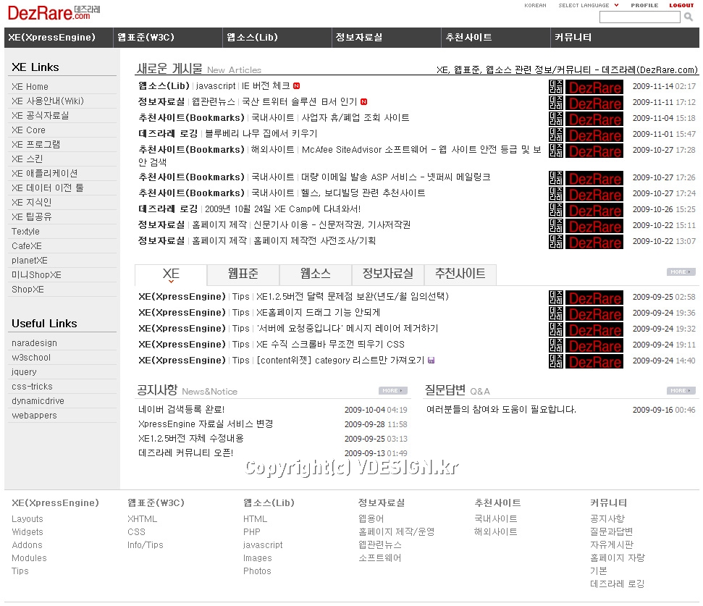Screen dimensions: 703x606
Task: Click DezRare author image on 2009-09-25 02:58 row
Action: 586,298
